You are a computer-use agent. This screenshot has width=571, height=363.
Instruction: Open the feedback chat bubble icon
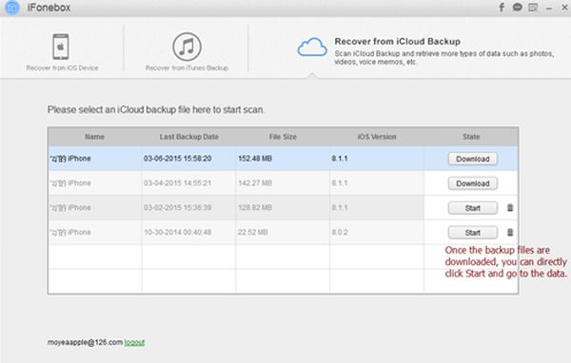point(517,8)
